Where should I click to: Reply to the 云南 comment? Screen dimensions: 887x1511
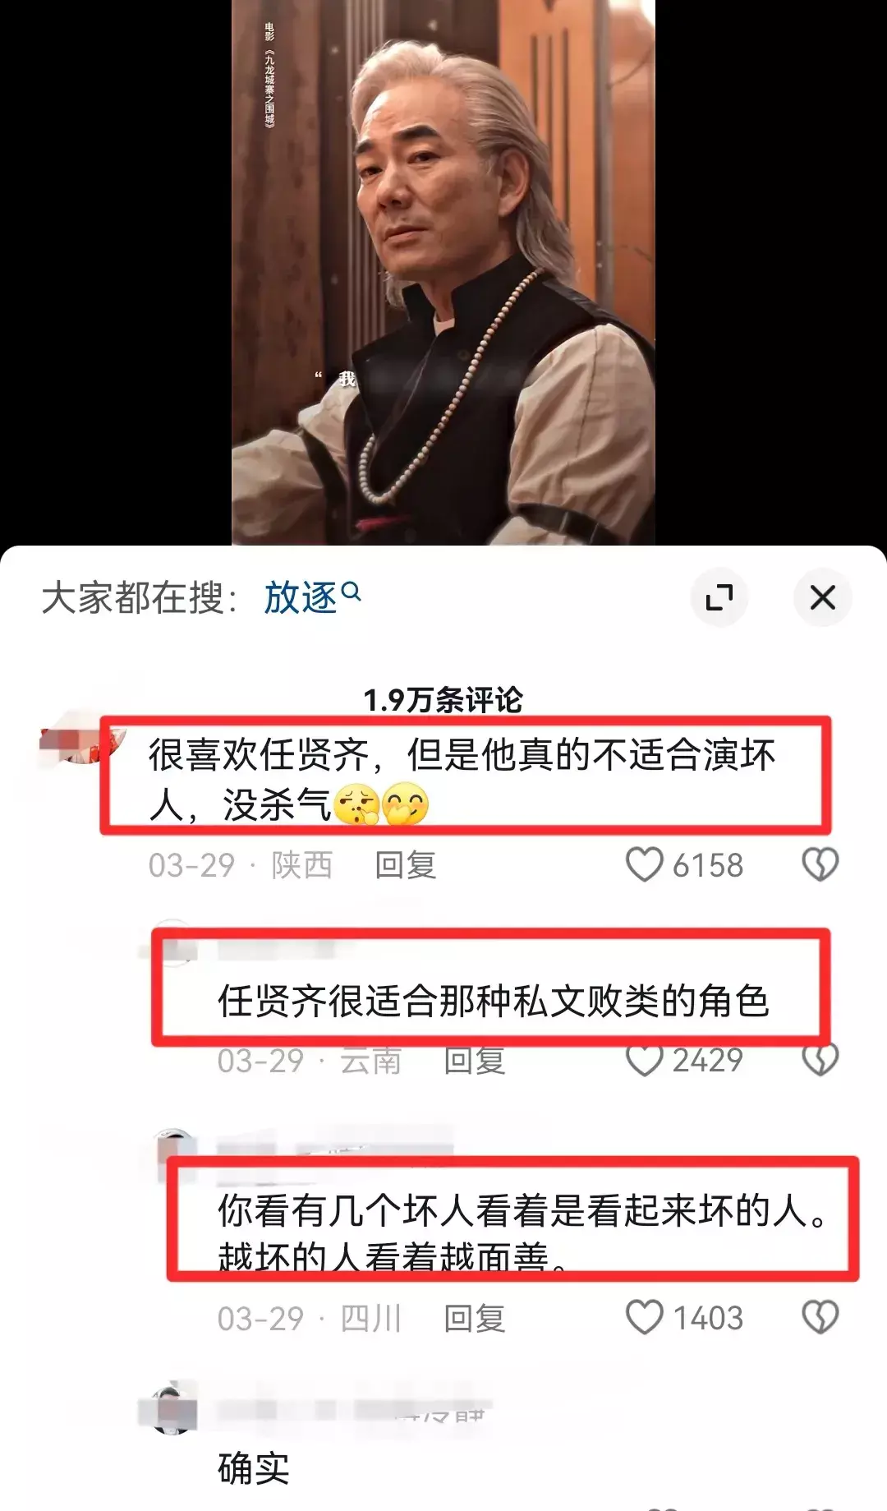coord(475,1061)
